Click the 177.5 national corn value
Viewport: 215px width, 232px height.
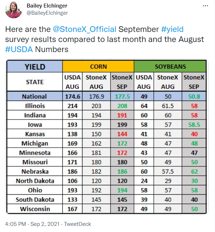click(x=122, y=97)
